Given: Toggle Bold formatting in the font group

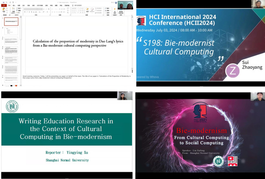Looking at the screenshot, I should coord(25,12).
